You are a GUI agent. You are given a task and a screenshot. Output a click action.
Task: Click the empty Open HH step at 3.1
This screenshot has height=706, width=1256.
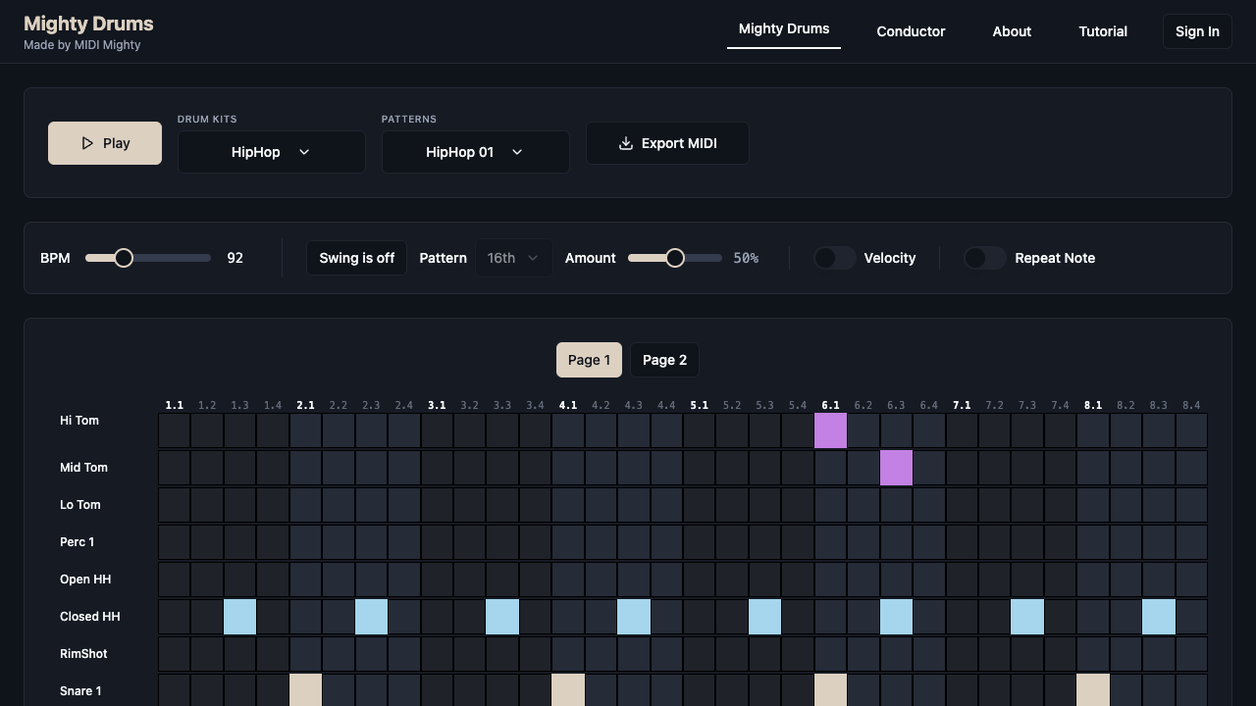pos(438,580)
